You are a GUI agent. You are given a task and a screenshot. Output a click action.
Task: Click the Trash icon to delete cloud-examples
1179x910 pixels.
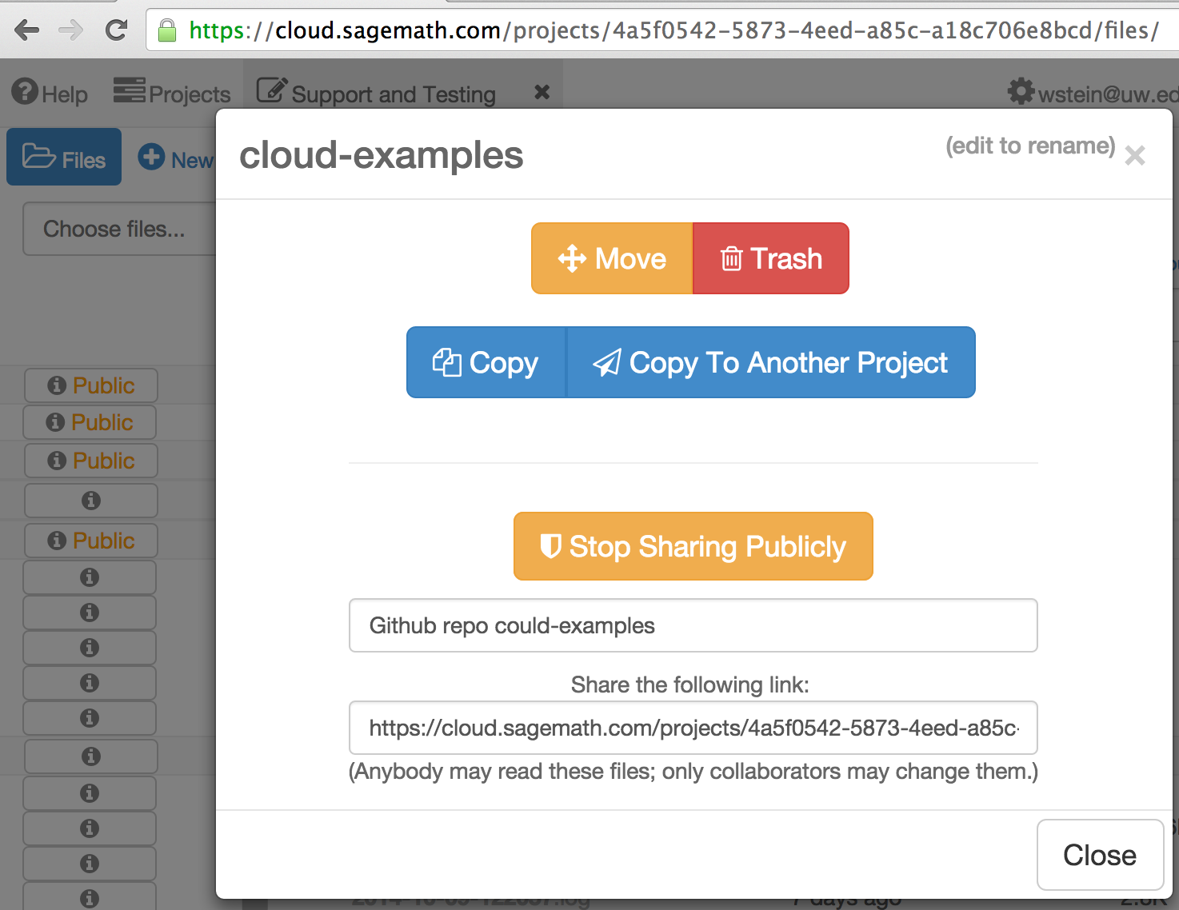731,258
